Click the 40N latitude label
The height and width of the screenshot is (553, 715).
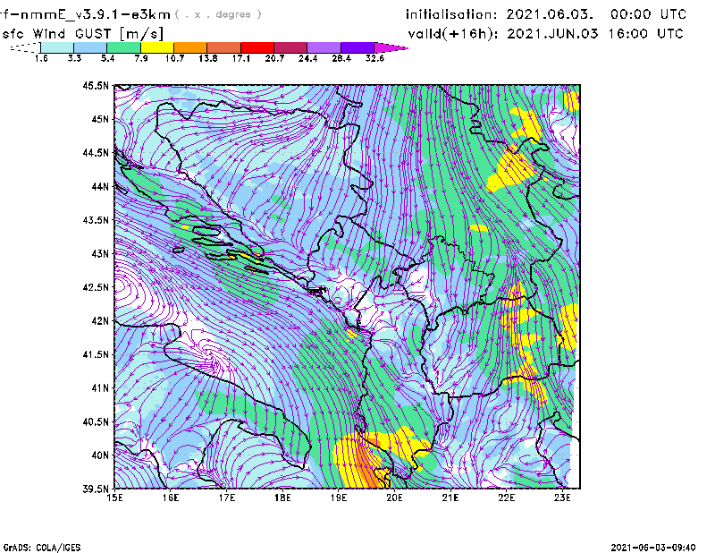point(100,455)
